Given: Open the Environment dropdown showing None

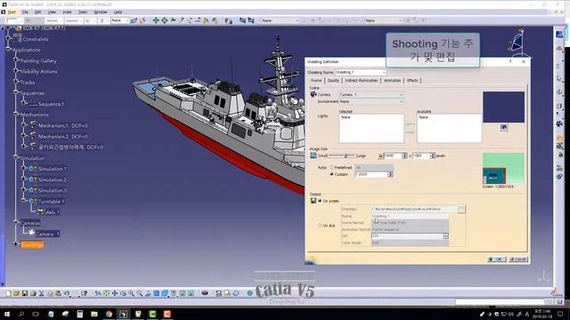Looking at the screenshot, I should (x=371, y=101).
